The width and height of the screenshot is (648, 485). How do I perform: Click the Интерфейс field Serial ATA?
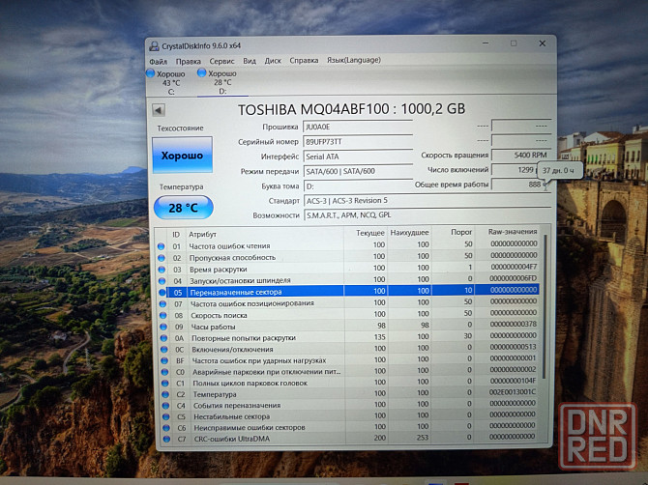(358, 157)
